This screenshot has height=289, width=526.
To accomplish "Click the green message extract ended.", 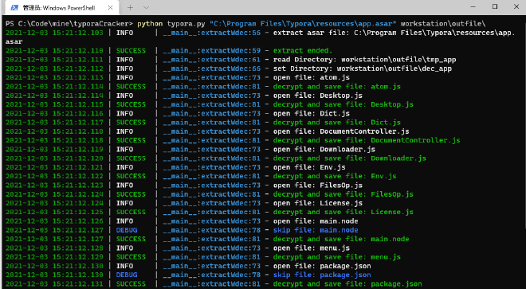I will [303, 51].
